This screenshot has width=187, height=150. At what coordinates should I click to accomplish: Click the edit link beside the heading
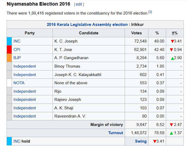(79, 4)
